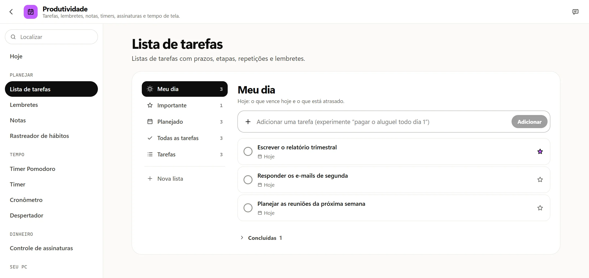This screenshot has height=278, width=589.
Task: Click the star icon beside Importante
Action: click(x=150, y=105)
